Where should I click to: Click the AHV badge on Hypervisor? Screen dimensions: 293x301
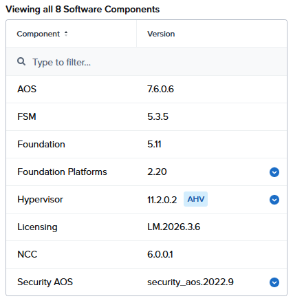tap(195, 199)
